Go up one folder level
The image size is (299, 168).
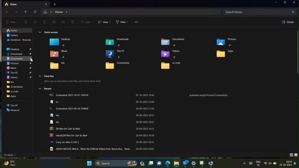[x=26, y=12]
